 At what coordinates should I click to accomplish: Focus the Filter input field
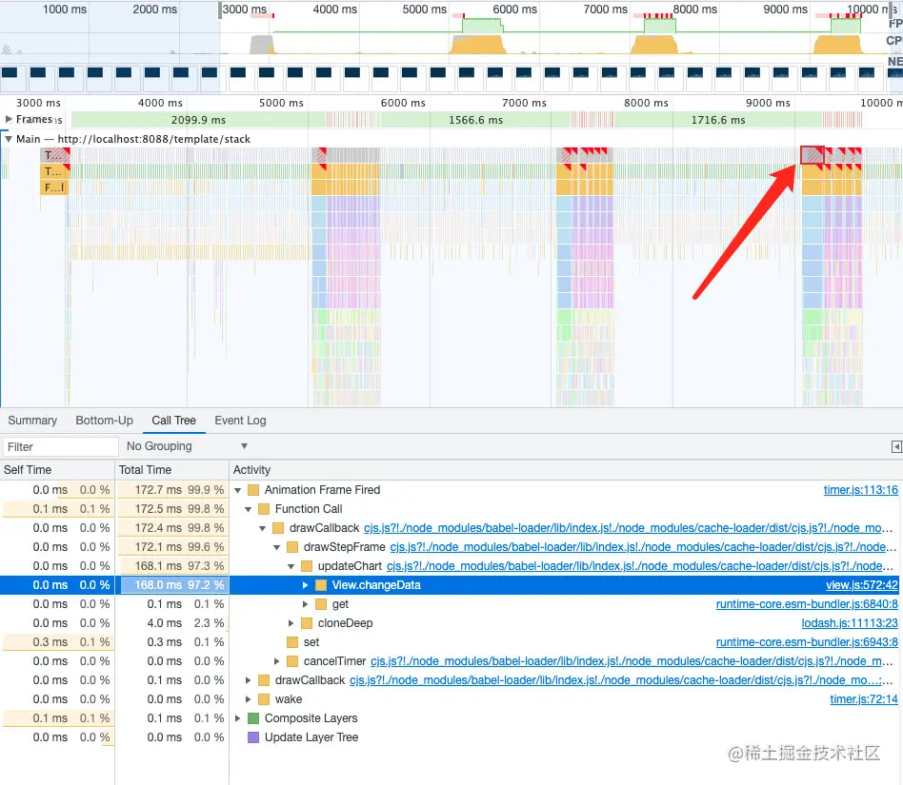click(60, 447)
